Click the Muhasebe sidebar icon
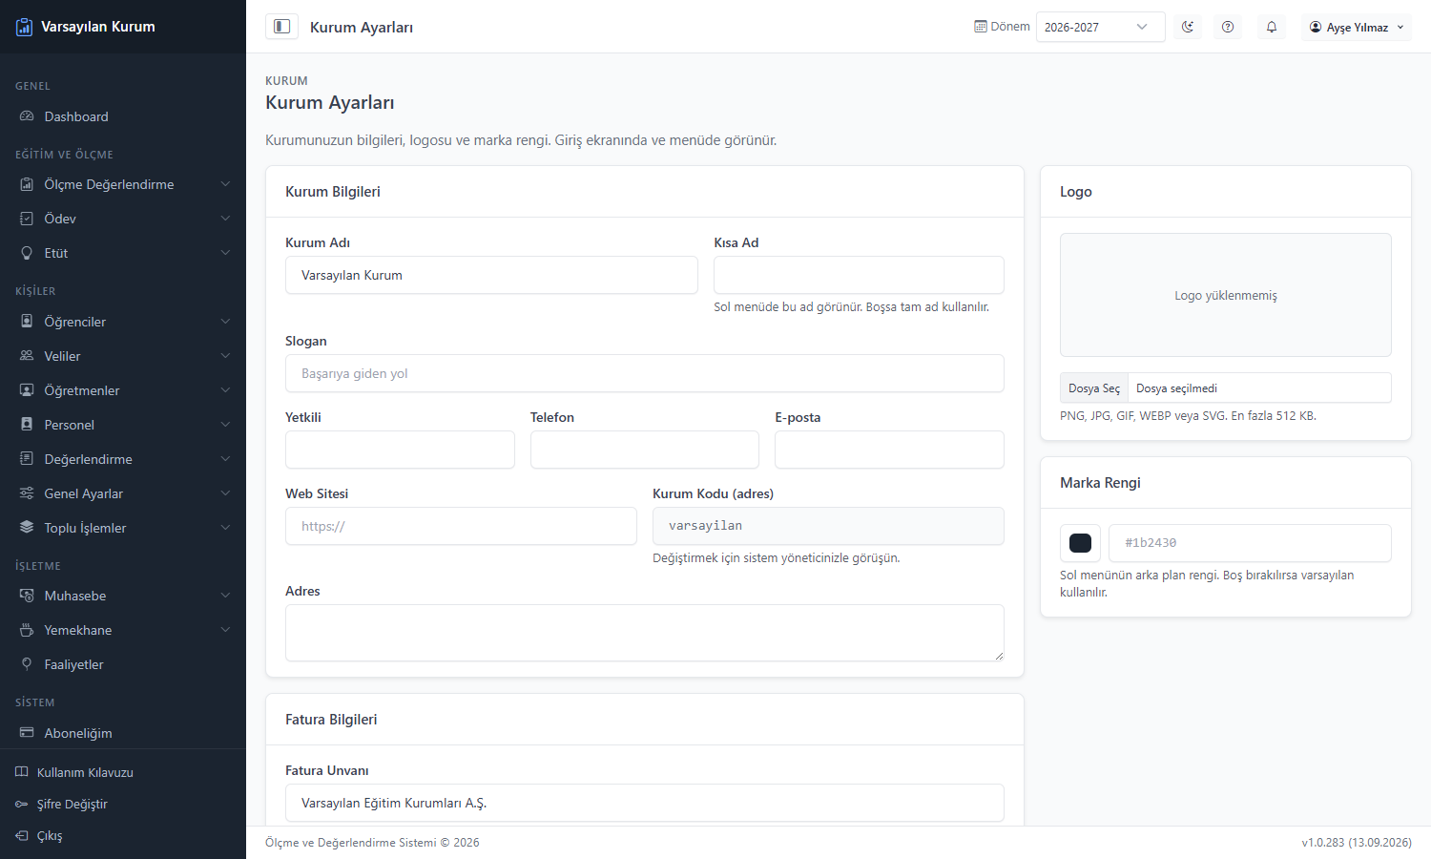 pyautogui.click(x=27, y=596)
